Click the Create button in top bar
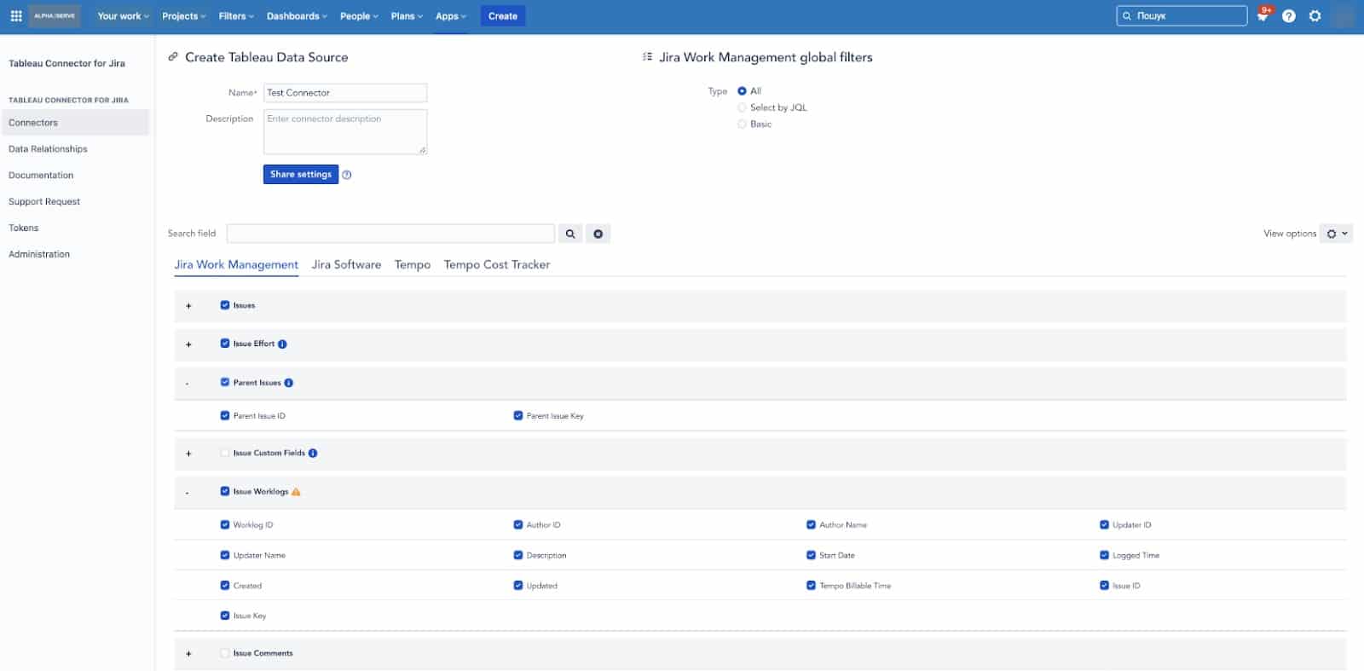This screenshot has width=1364, height=671. coord(503,16)
